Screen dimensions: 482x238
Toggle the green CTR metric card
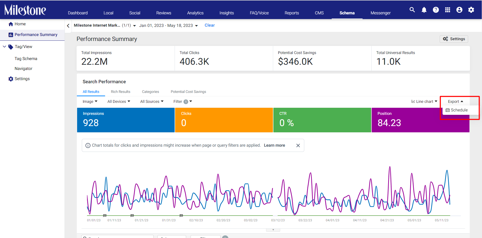(x=322, y=120)
